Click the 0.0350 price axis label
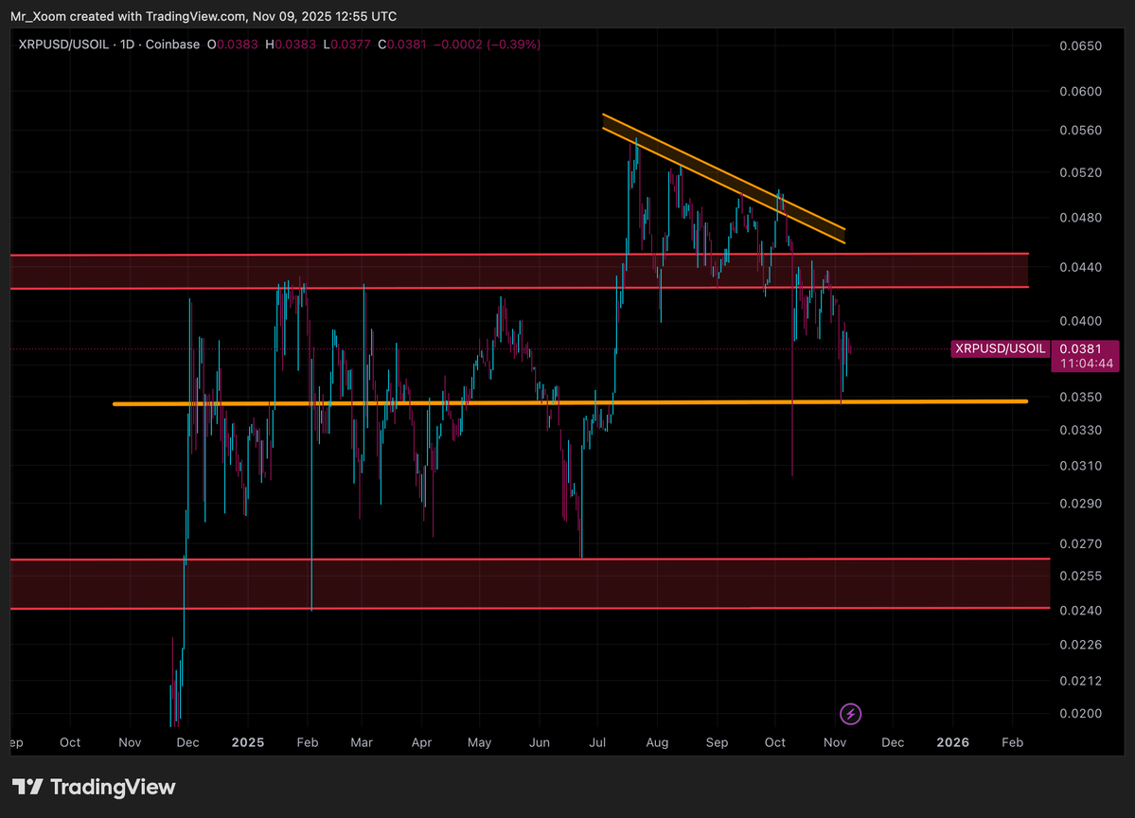Viewport: 1135px width, 818px height. coord(1080,397)
